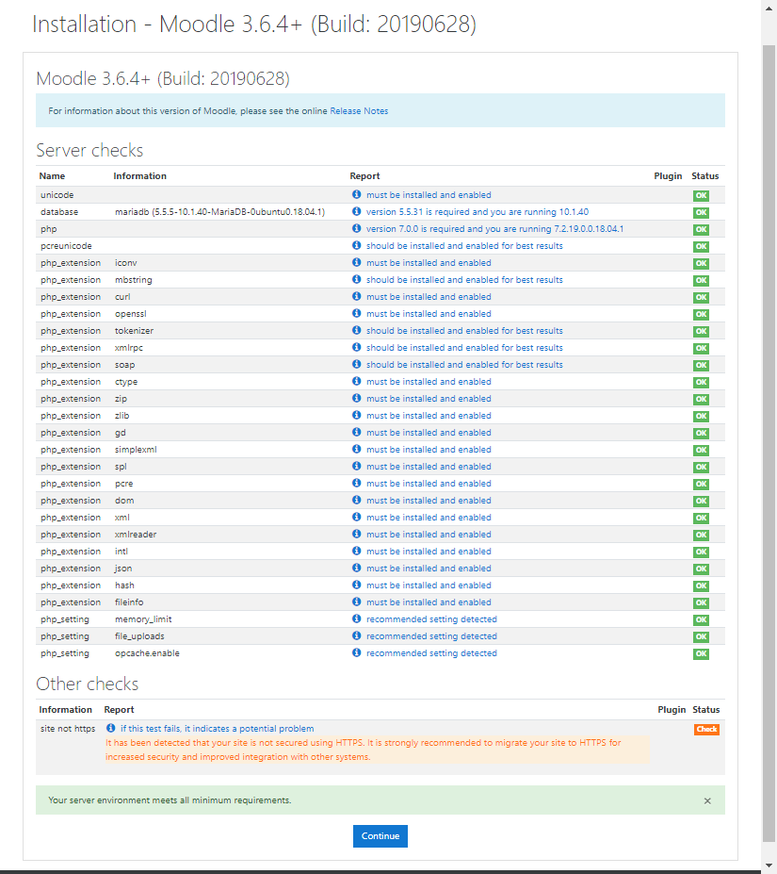This screenshot has width=777, height=874.
Task: Open the Release Notes link
Action: click(x=359, y=111)
